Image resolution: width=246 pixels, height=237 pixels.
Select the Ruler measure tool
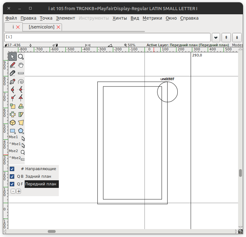coord(21,73)
